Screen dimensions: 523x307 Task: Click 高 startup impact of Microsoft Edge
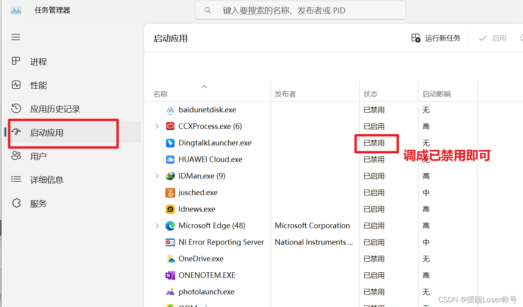[426, 226]
